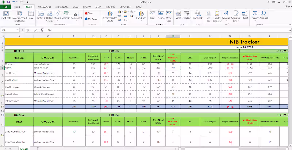Switch to the PAGE LAYOUT tab
292x150 pixels.
44,7
